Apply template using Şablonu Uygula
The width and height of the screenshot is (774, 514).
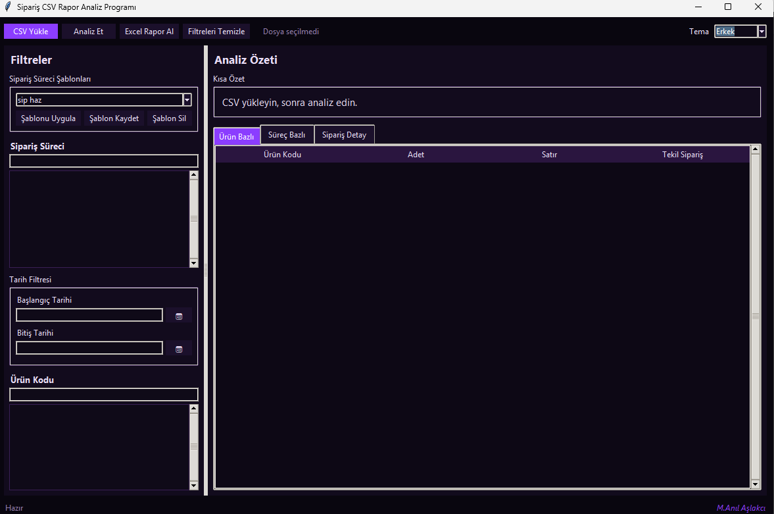[x=49, y=118]
